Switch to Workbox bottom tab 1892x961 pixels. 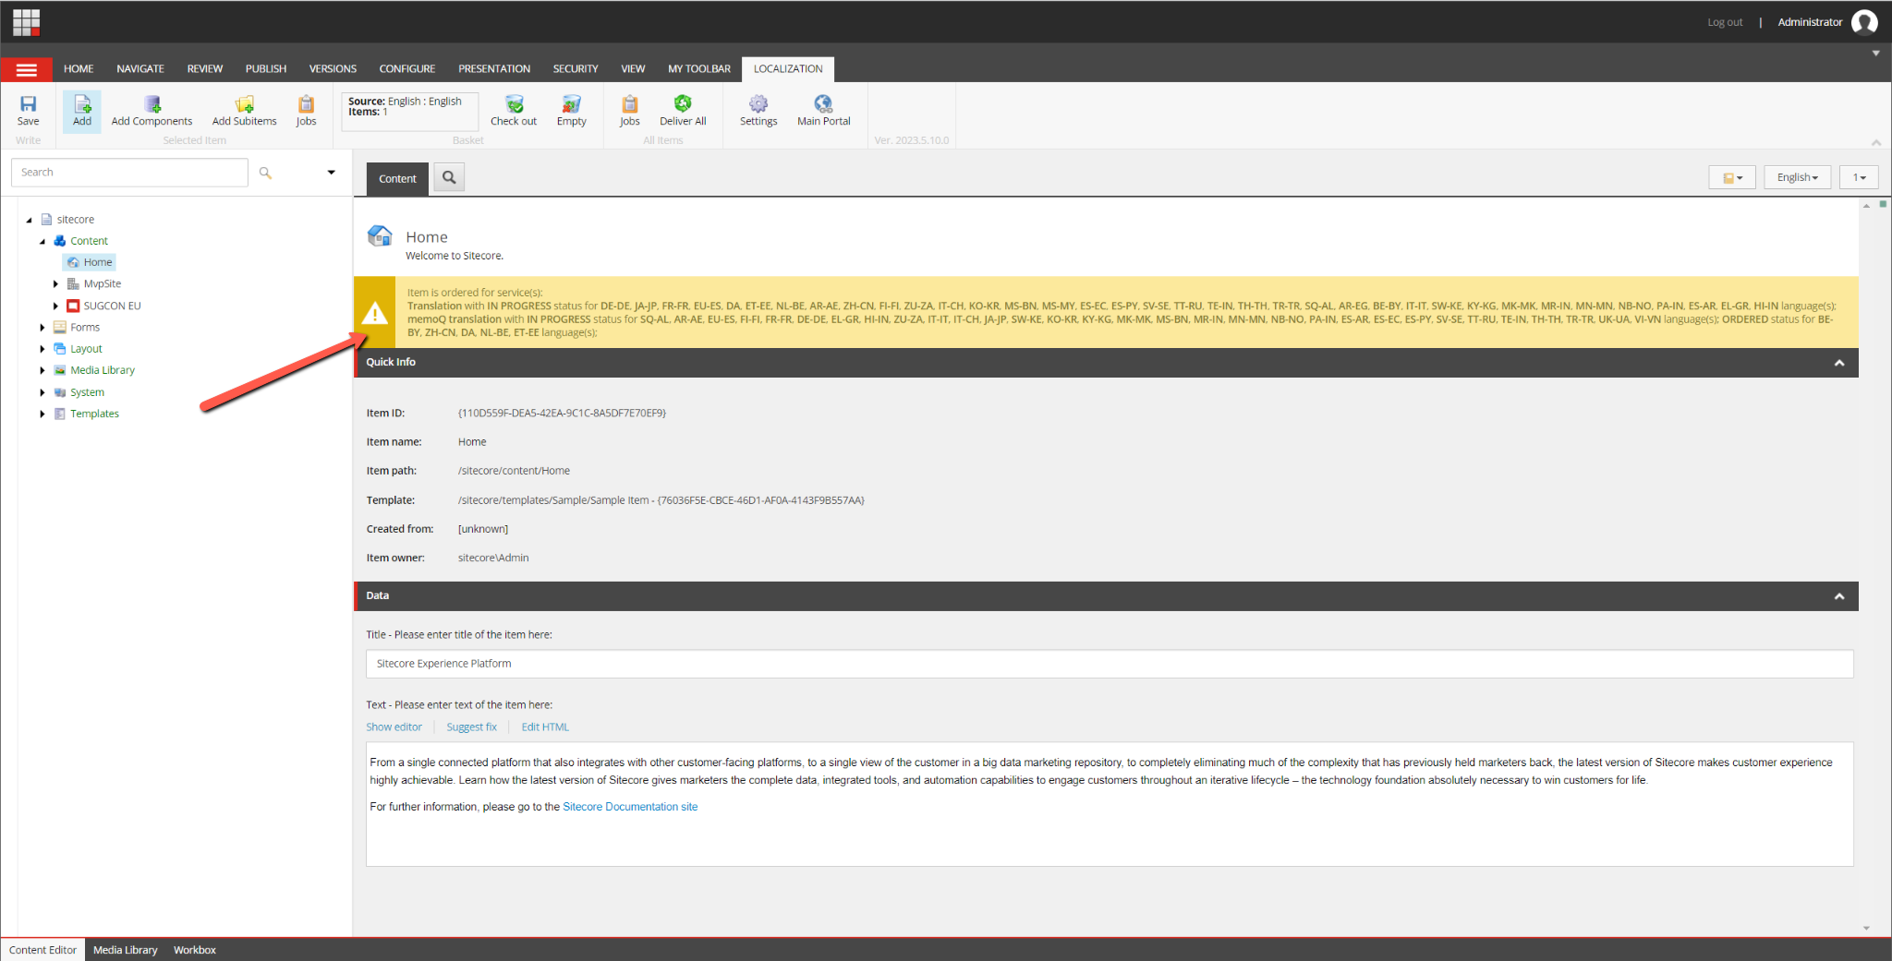click(x=195, y=950)
